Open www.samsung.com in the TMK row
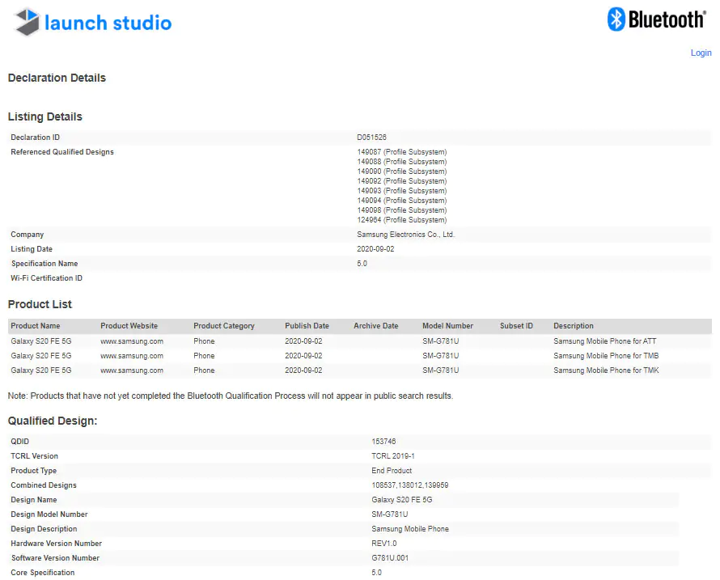This screenshot has height=580, width=720. [132, 370]
